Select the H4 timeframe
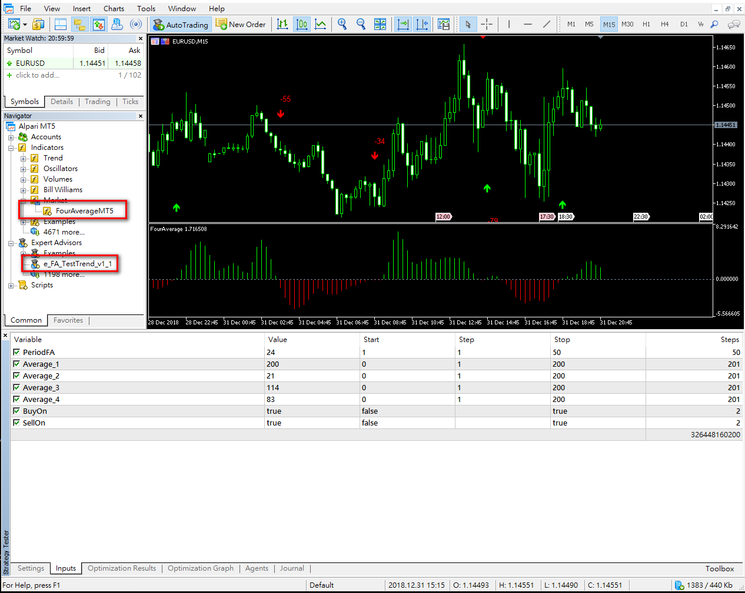The height and width of the screenshot is (593, 745). pos(664,24)
